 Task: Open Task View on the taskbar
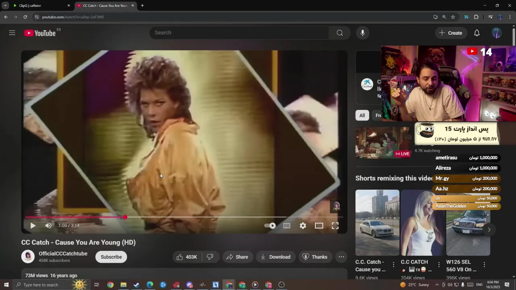click(x=97, y=285)
